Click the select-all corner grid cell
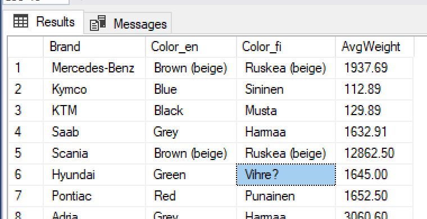This screenshot has width=427, height=219. [x=26, y=47]
